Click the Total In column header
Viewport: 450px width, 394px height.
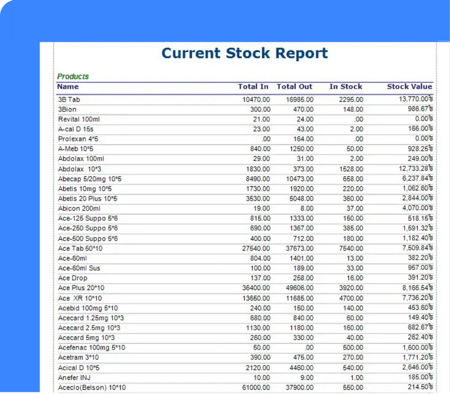[253, 87]
